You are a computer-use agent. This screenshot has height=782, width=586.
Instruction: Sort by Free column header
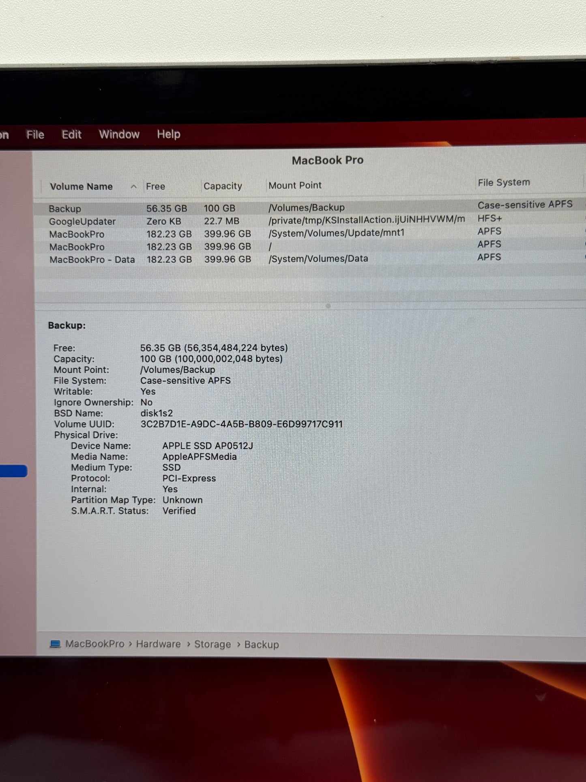coord(155,186)
